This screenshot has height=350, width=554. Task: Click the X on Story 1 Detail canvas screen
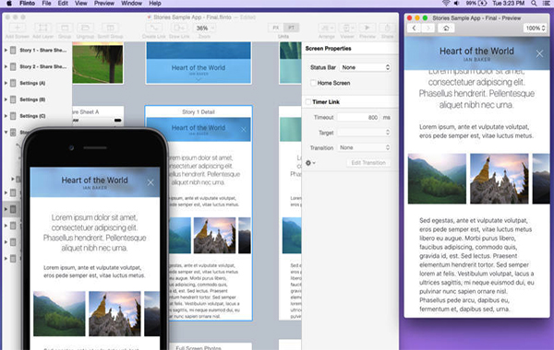[244, 130]
